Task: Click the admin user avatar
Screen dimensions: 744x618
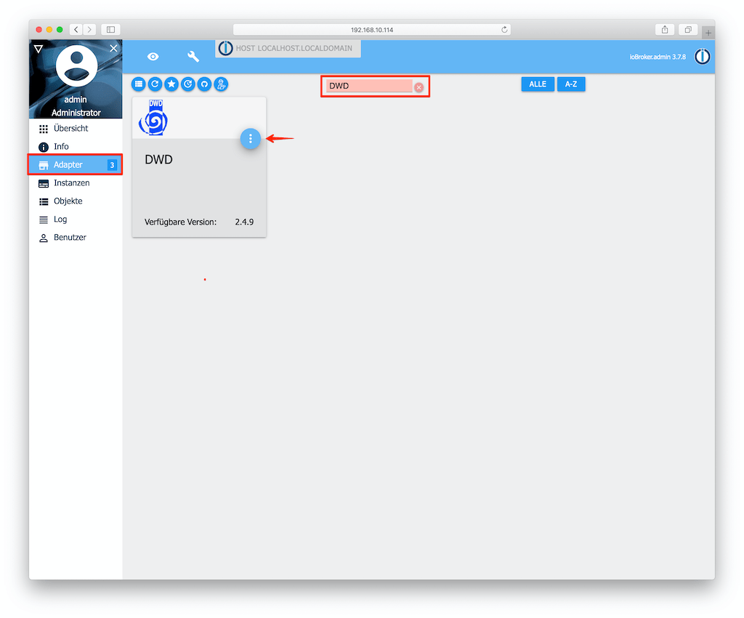Action: click(76, 66)
